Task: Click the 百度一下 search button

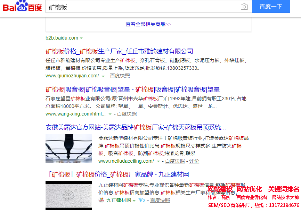Action: pyautogui.click(x=271, y=7)
